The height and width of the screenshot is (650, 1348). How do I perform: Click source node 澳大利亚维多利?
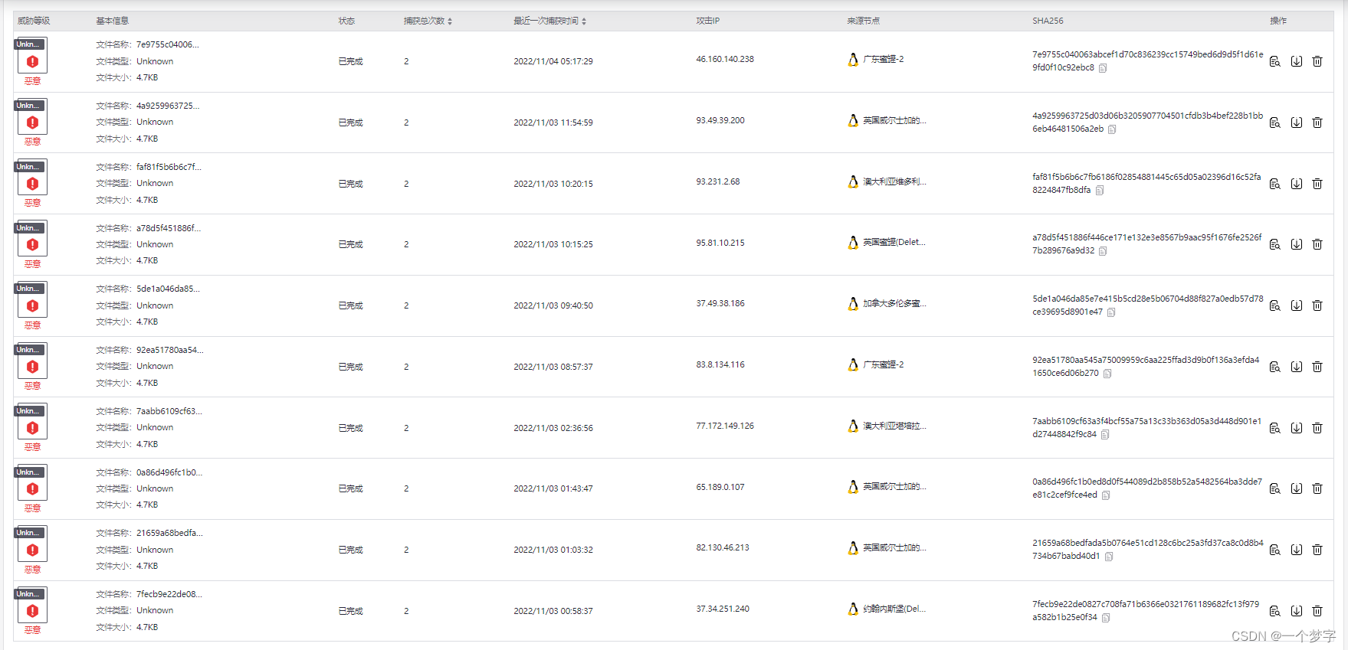click(x=894, y=181)
